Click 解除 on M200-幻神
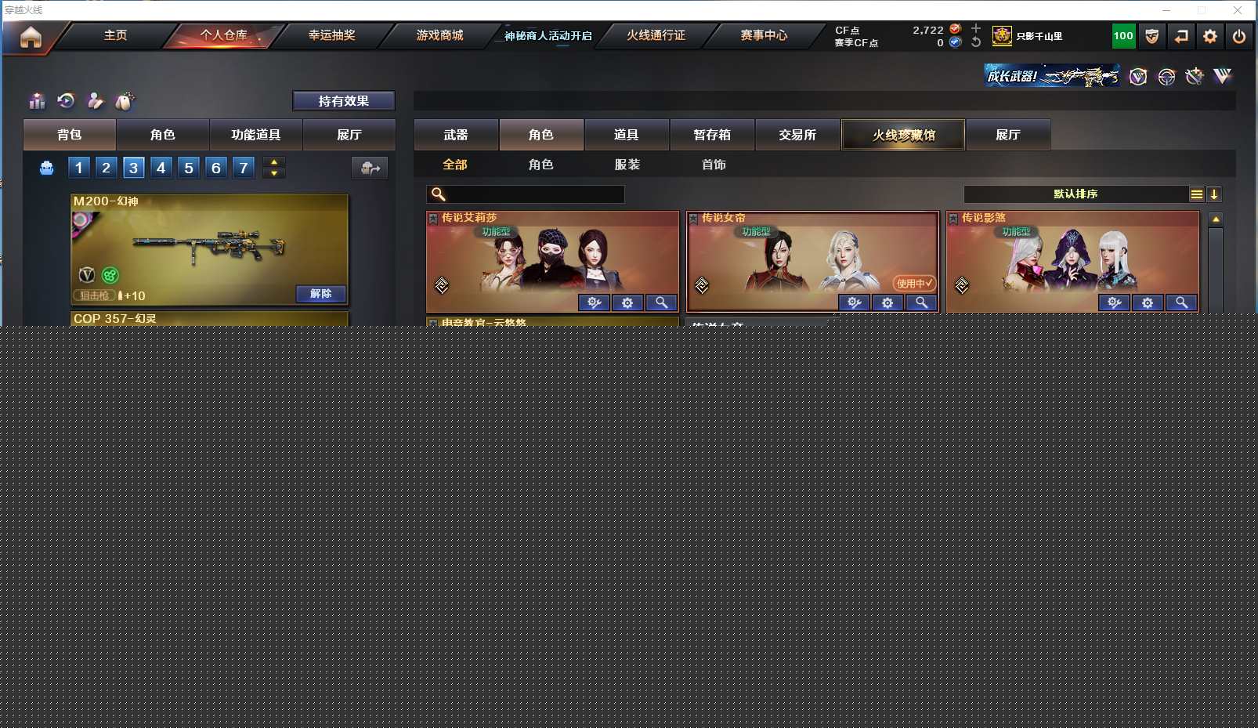Image resolution: width=1258 pixels, height=728 pixels. click(321, 294)
